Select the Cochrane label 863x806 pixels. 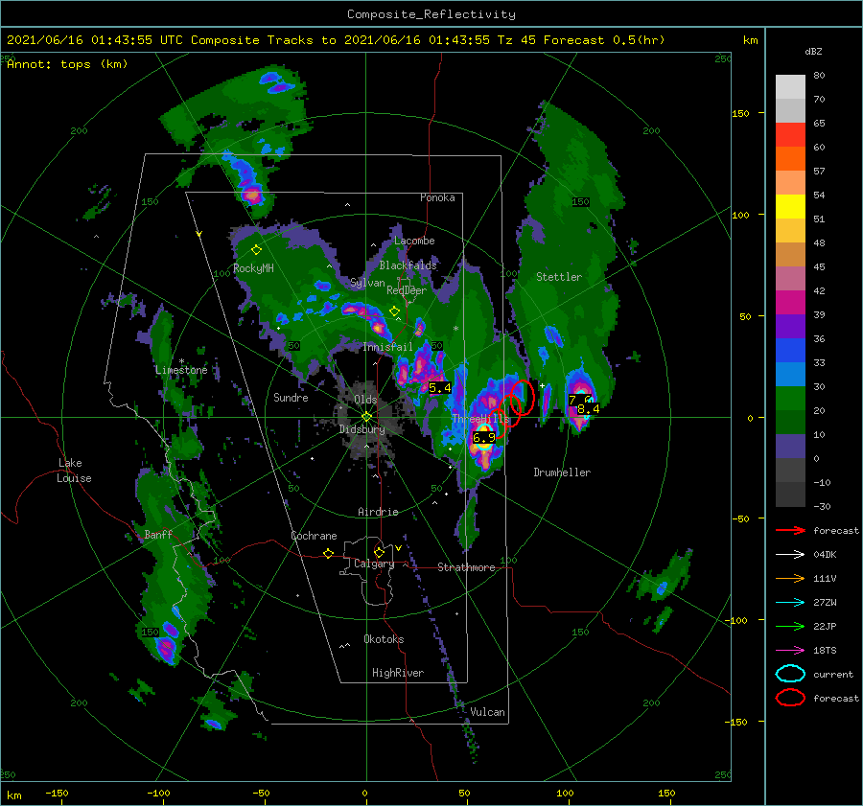(x=314, y=536)
